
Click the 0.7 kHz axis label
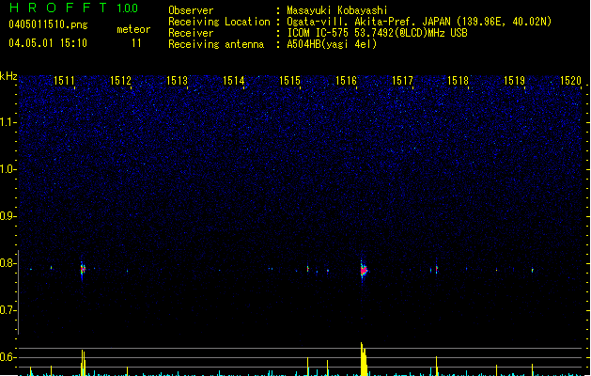click(x=8, y=310)
